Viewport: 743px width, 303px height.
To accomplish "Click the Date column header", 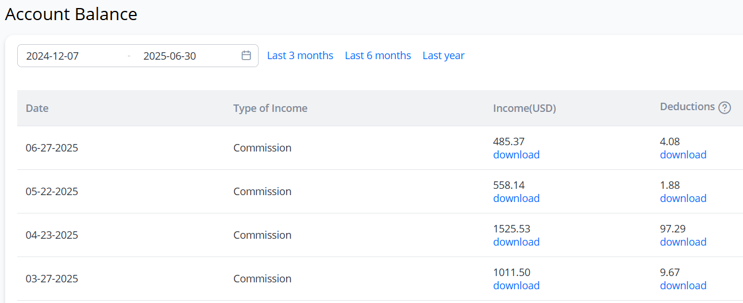I will [37, 108].
